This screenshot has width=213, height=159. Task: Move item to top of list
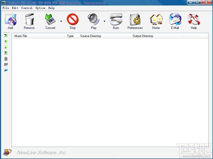click(6, 36)
